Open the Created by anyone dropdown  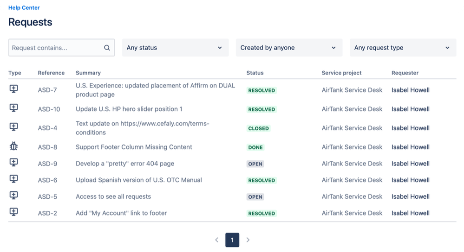pos(289,48)
